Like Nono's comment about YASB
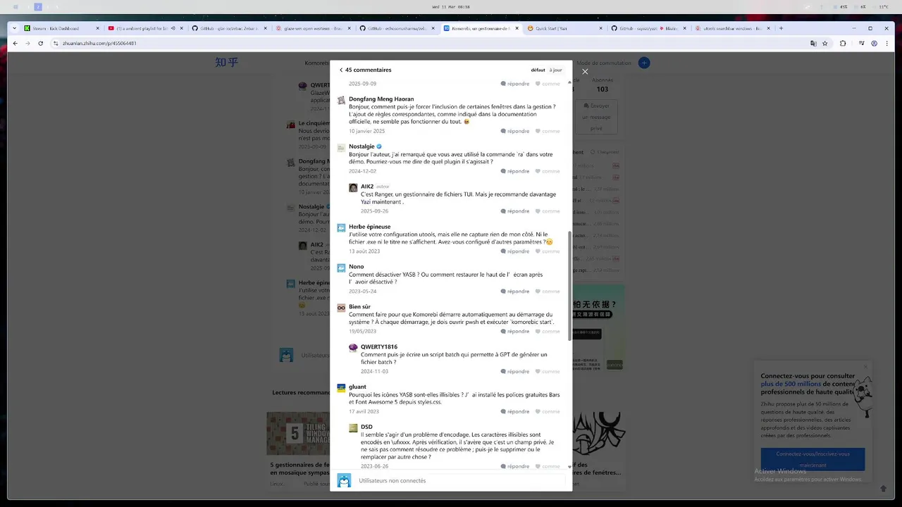The width and height of the screenshot is (902, 507). click(x=548, y=292)
